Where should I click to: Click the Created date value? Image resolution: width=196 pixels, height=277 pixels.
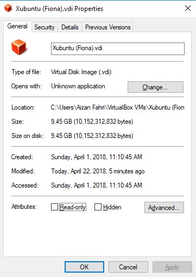pyautogui.click(x=97, y=157)
